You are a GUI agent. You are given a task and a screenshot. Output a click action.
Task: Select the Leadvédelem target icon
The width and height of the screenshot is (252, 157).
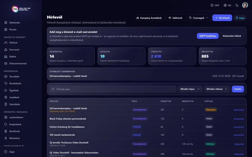pyautogui.click(x=6, y=117)
